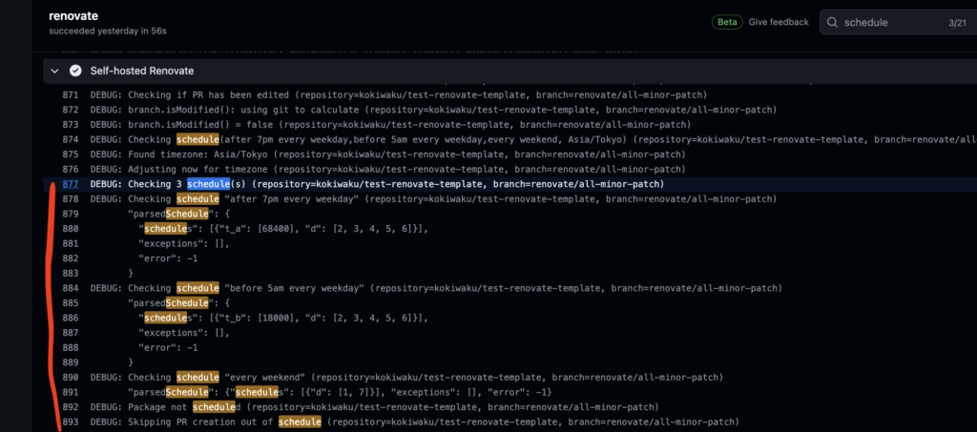The image size is (977, 432).
Task: Click 'Checking if PR has been edited' line
Action: (398, 94)
